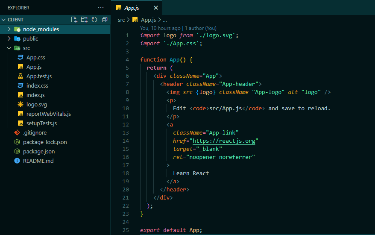The image size is (375, 235).
Task: Refresh the Explorer file tree
Action: point(94,20)
